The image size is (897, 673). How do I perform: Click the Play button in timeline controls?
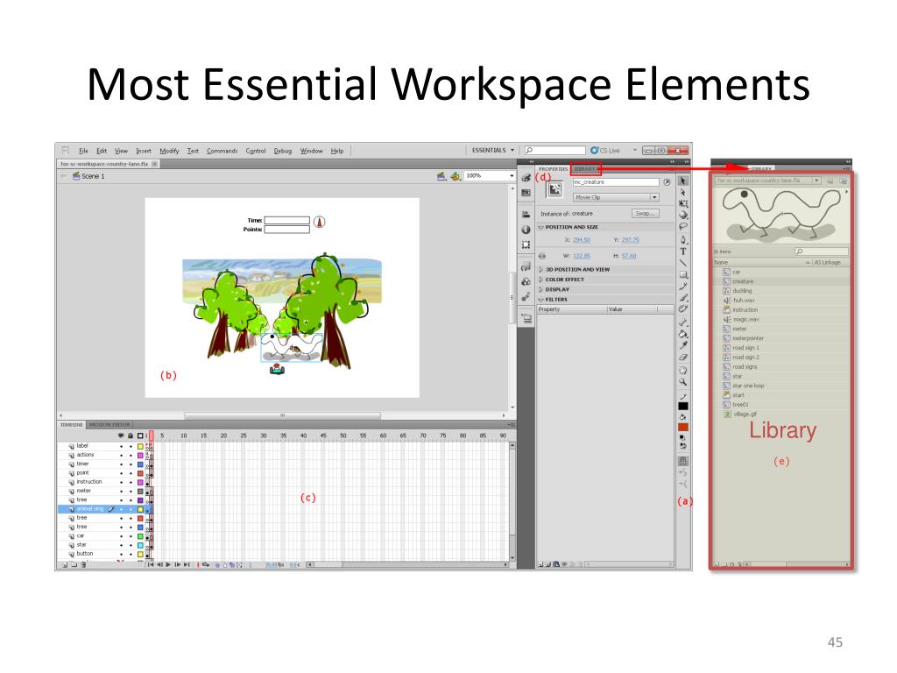[168, 565]
